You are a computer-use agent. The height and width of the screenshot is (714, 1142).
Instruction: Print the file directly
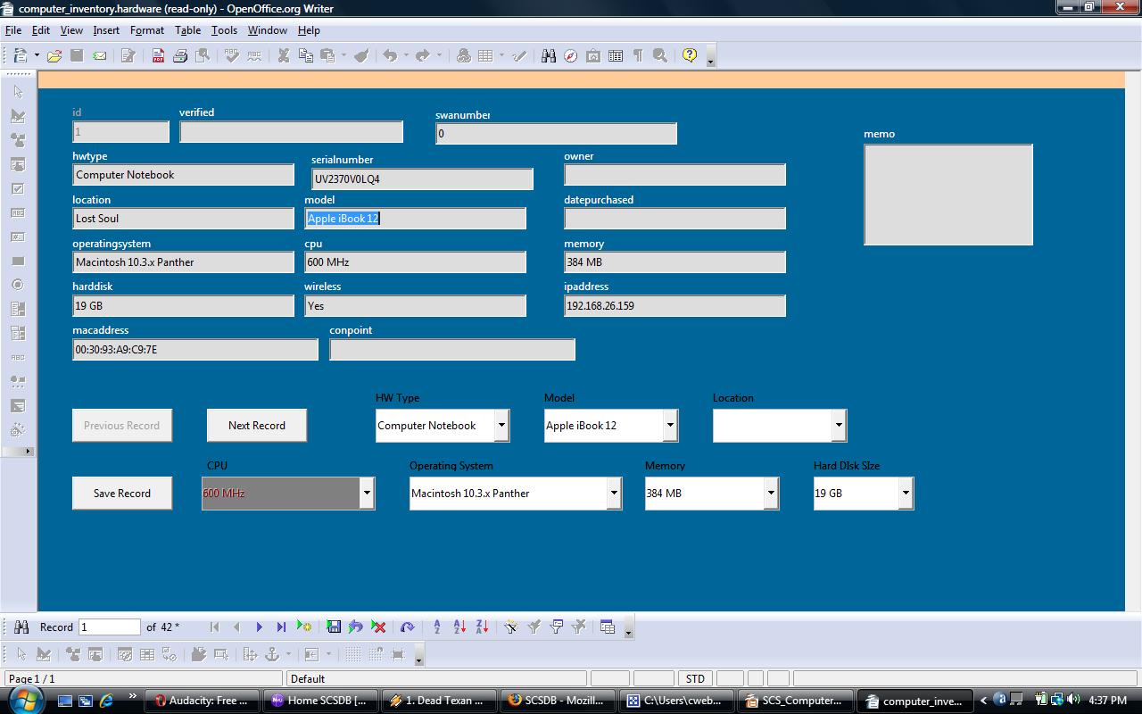click(180, 55)
